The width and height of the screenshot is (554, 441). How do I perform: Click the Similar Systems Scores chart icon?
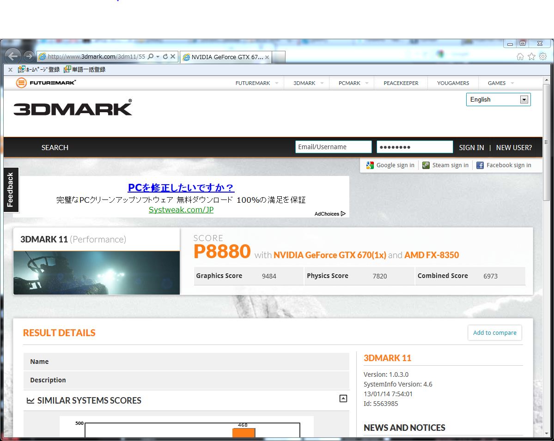(30, 400)
